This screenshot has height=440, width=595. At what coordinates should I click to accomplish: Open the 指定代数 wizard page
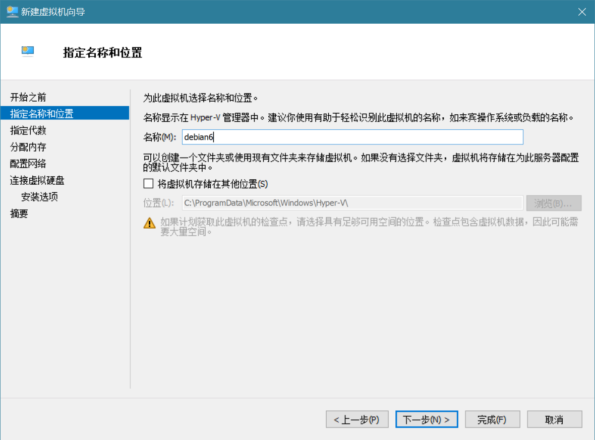pos(28,130)
